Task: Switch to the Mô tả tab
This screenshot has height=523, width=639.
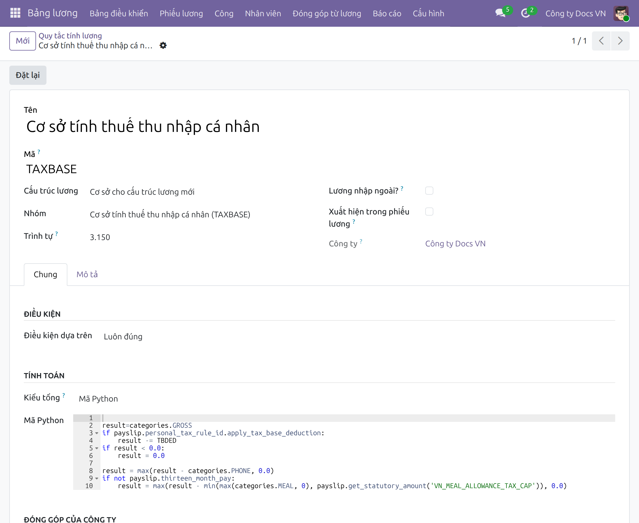Action: (x=87, y=274)
